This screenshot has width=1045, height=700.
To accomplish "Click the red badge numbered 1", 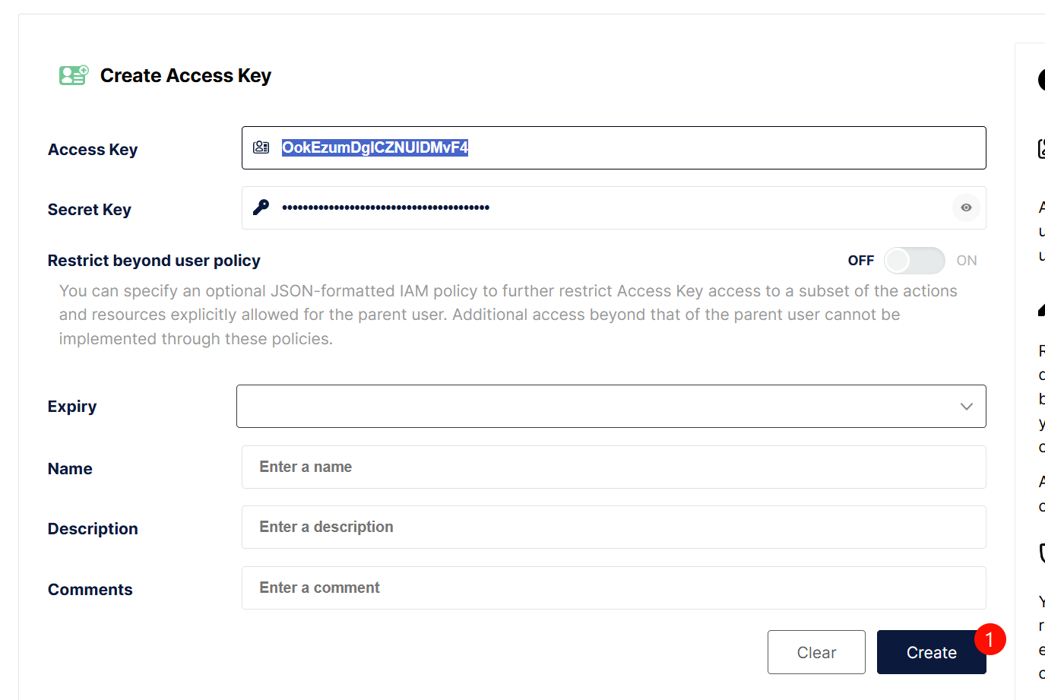I will [990, 640].
